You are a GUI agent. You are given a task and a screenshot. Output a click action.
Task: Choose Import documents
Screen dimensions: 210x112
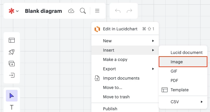125,78
